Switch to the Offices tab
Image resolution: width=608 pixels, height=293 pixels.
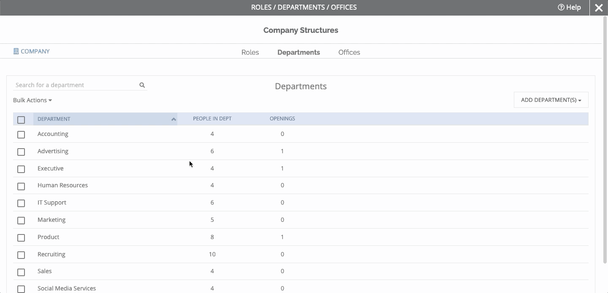(349, 52)
